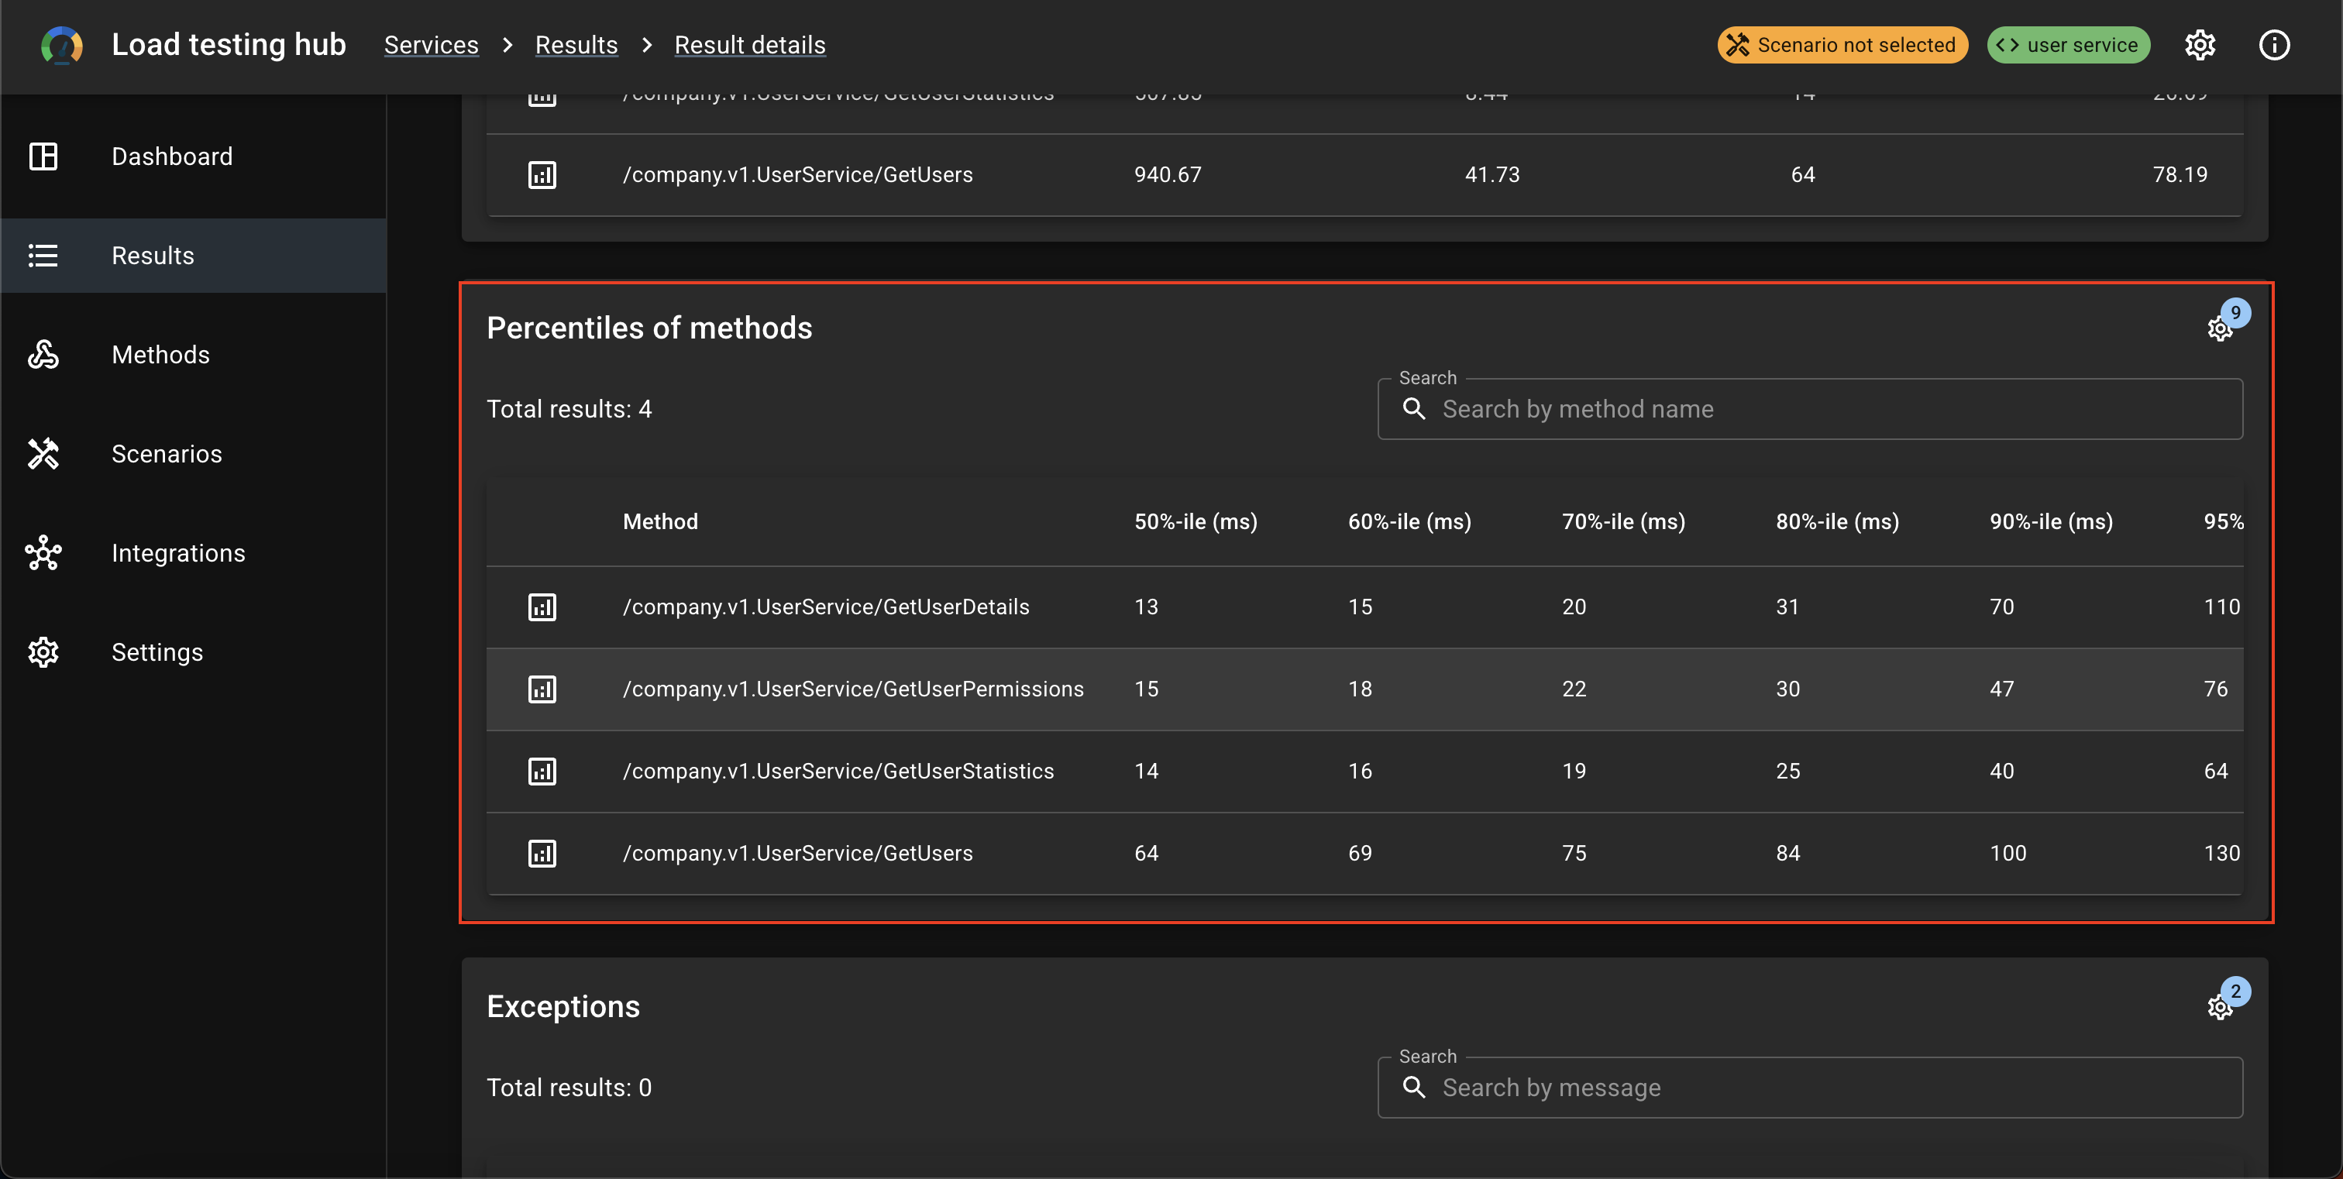2343x1179 pixels.
Task: Select the /company.v1.UserService/GetUserPermissions method name
Action: [x=853, y=689]
